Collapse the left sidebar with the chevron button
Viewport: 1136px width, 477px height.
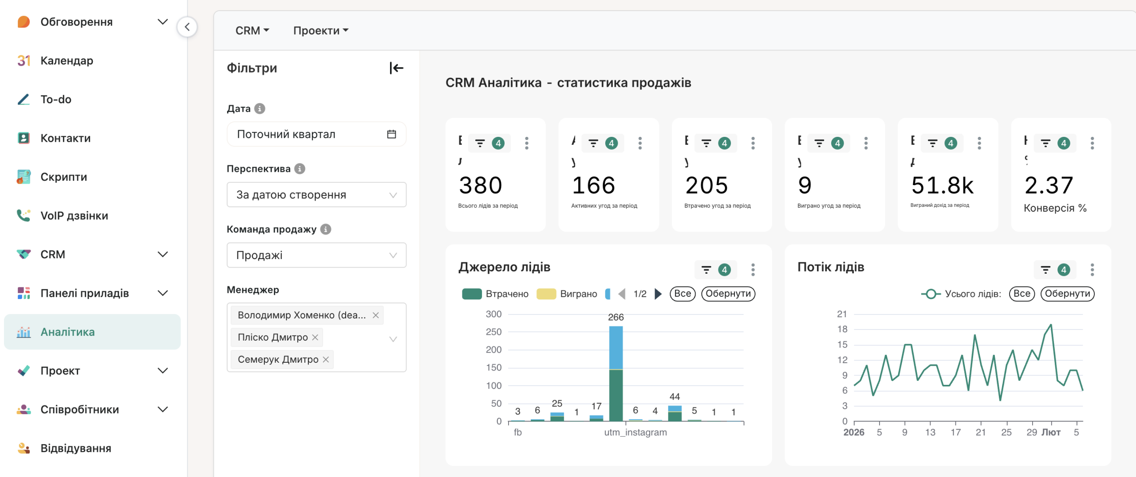point(187,27)
